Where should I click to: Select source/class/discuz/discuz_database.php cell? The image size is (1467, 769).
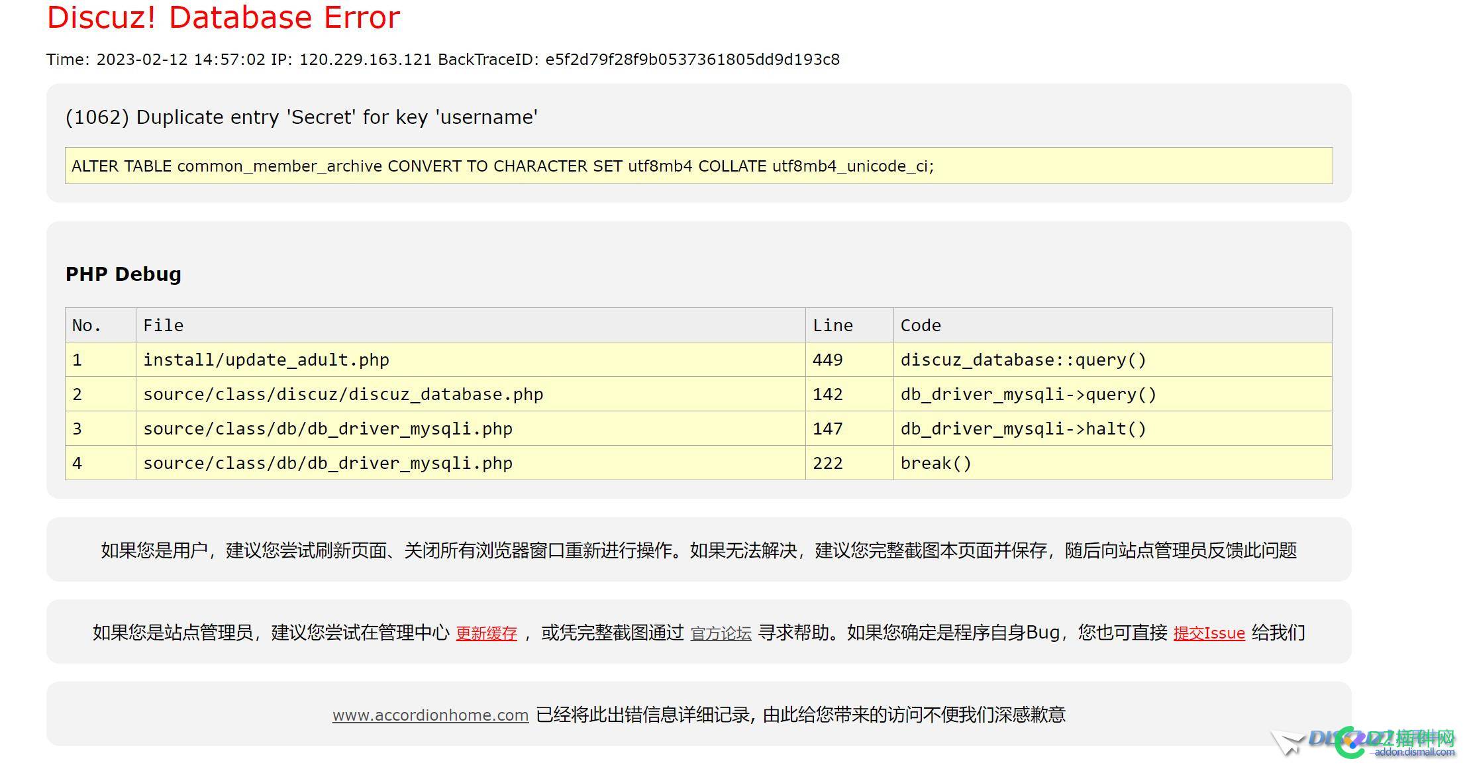tap(471, 394)
